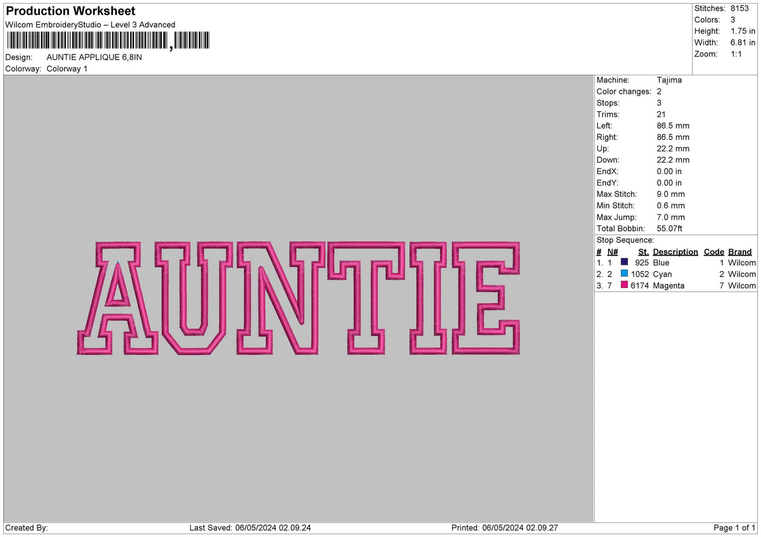This screenshot has height=537, width=761.
Task: Select the Height value 1.75 in
Action: pyautogui.click(x=743, y=31)
